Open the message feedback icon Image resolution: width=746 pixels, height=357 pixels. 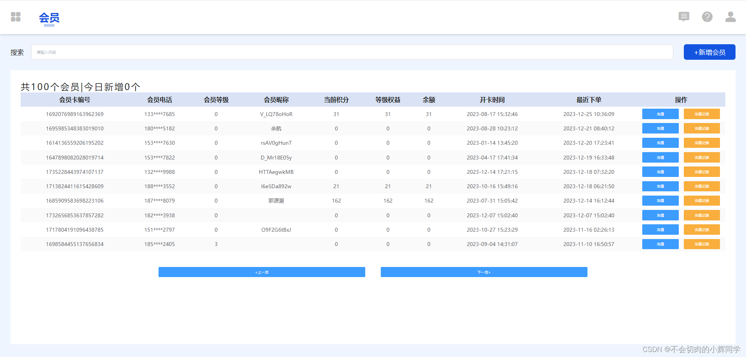click(x=684, y=17)
